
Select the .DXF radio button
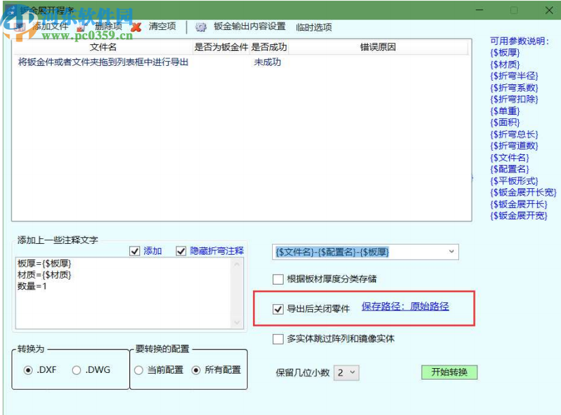tap(29, 370)
